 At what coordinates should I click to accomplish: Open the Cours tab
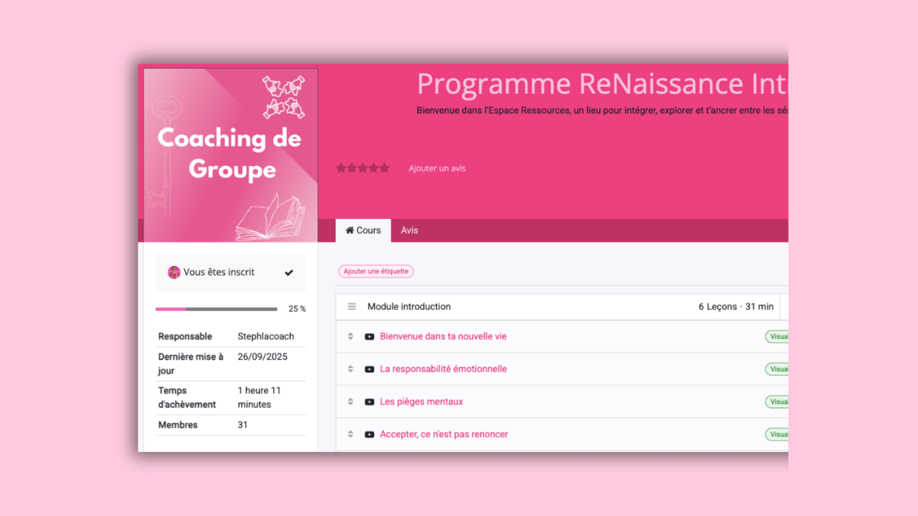pos(363,230)
